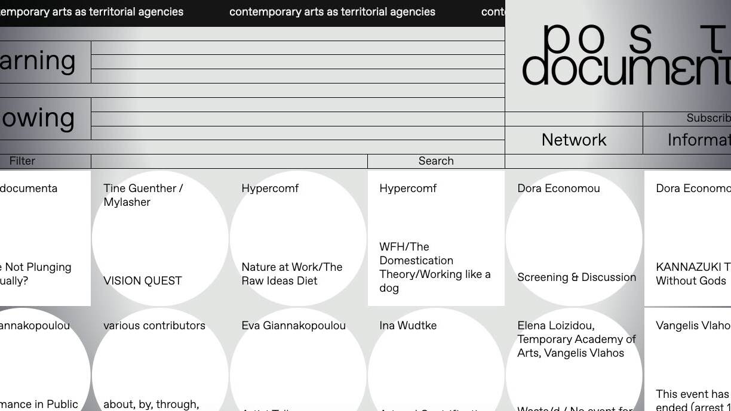Click the Search field
Image resolution: width=731 pixels, height=411 pixels.
point(435,161)
